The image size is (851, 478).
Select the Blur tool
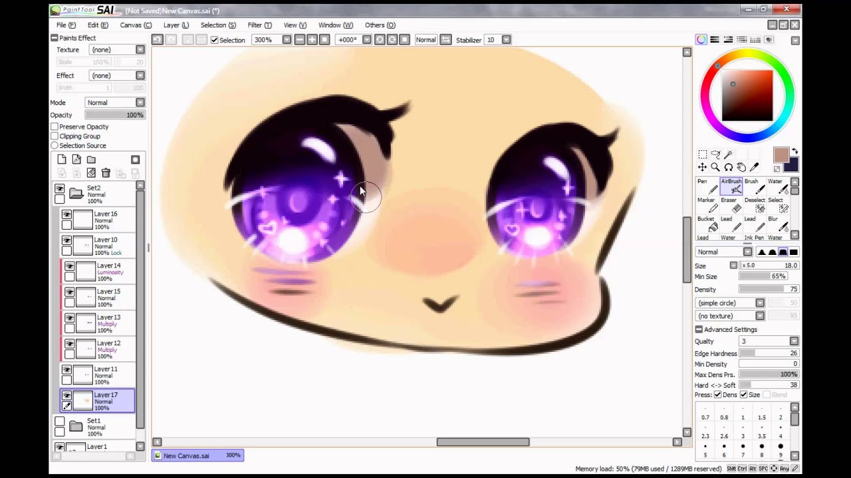(777, 223)
